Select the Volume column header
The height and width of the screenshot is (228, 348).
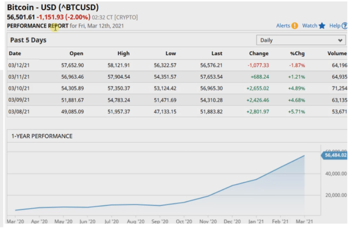(337, 53)
